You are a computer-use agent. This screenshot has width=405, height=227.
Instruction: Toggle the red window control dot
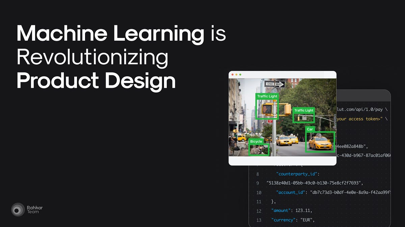click(232, 74)
